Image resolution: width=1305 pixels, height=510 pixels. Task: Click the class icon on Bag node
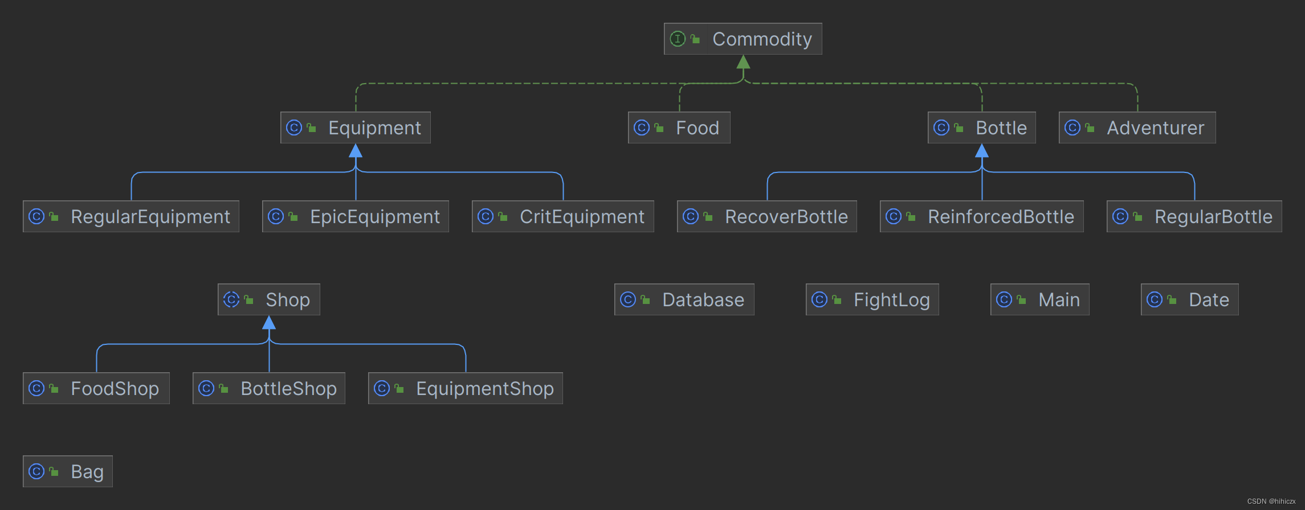pyautogui.click(x=36, y=471)
